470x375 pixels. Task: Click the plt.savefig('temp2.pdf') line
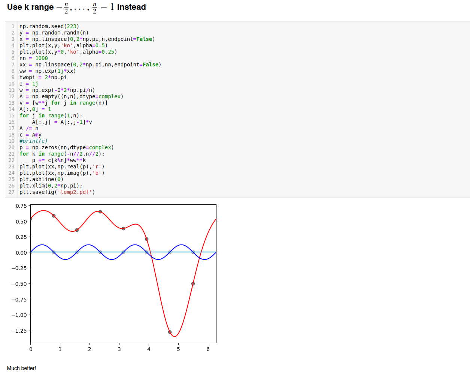57,192
